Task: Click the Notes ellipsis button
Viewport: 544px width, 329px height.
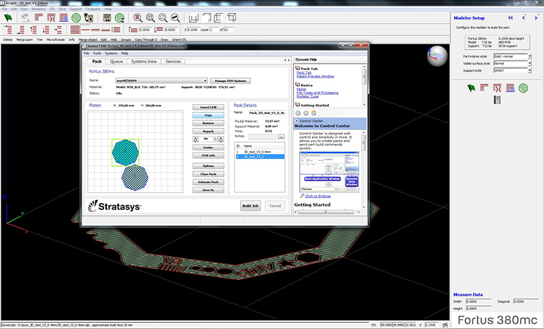Action: tap(281, 137)
